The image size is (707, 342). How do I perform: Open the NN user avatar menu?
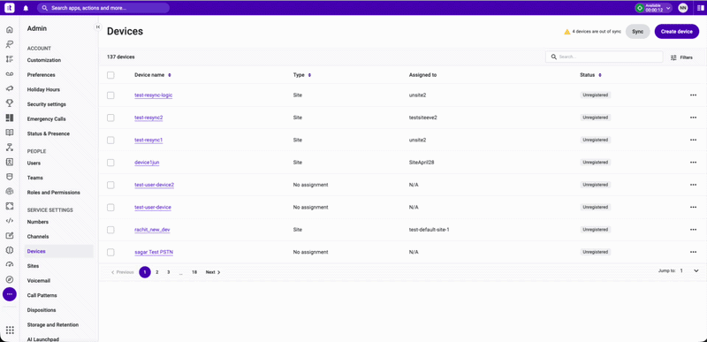coord(682,8)
